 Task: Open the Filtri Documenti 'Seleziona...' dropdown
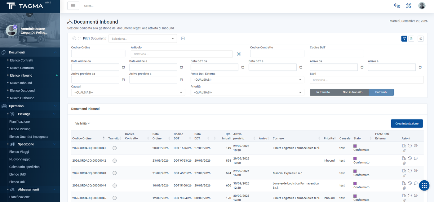pyautogui.click(x=143, y=38)
